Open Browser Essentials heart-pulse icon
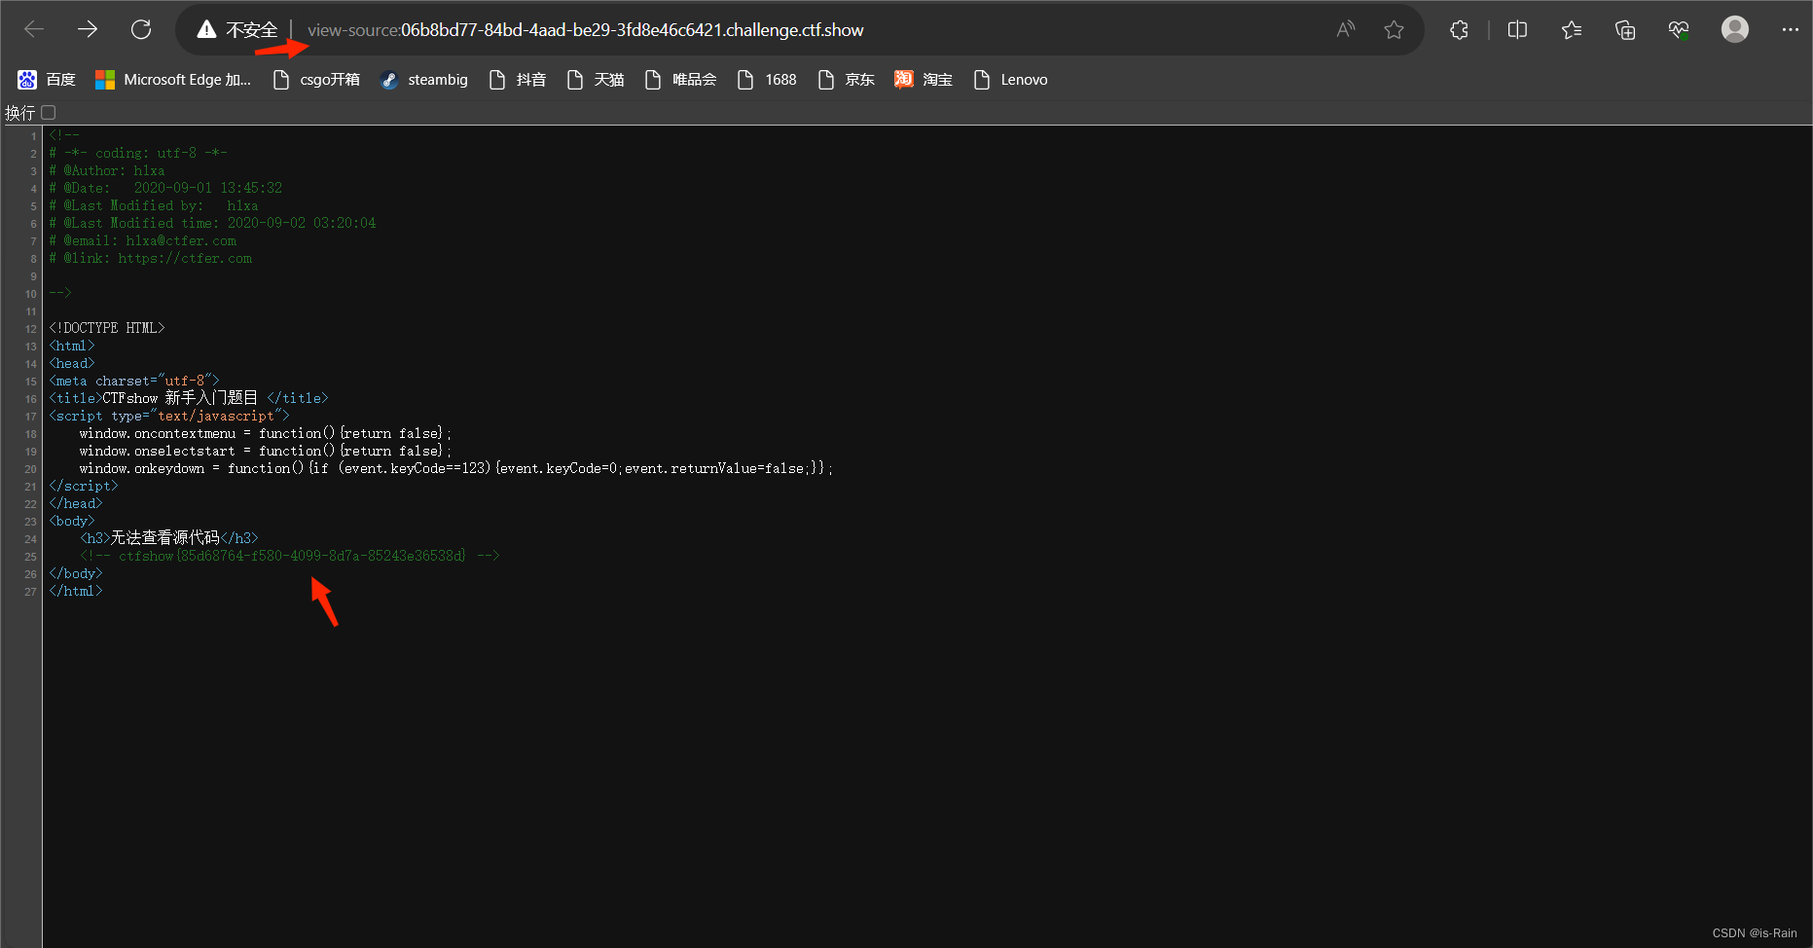Viewport: 1813px width, 948px height. click(x=1678, y=29)
